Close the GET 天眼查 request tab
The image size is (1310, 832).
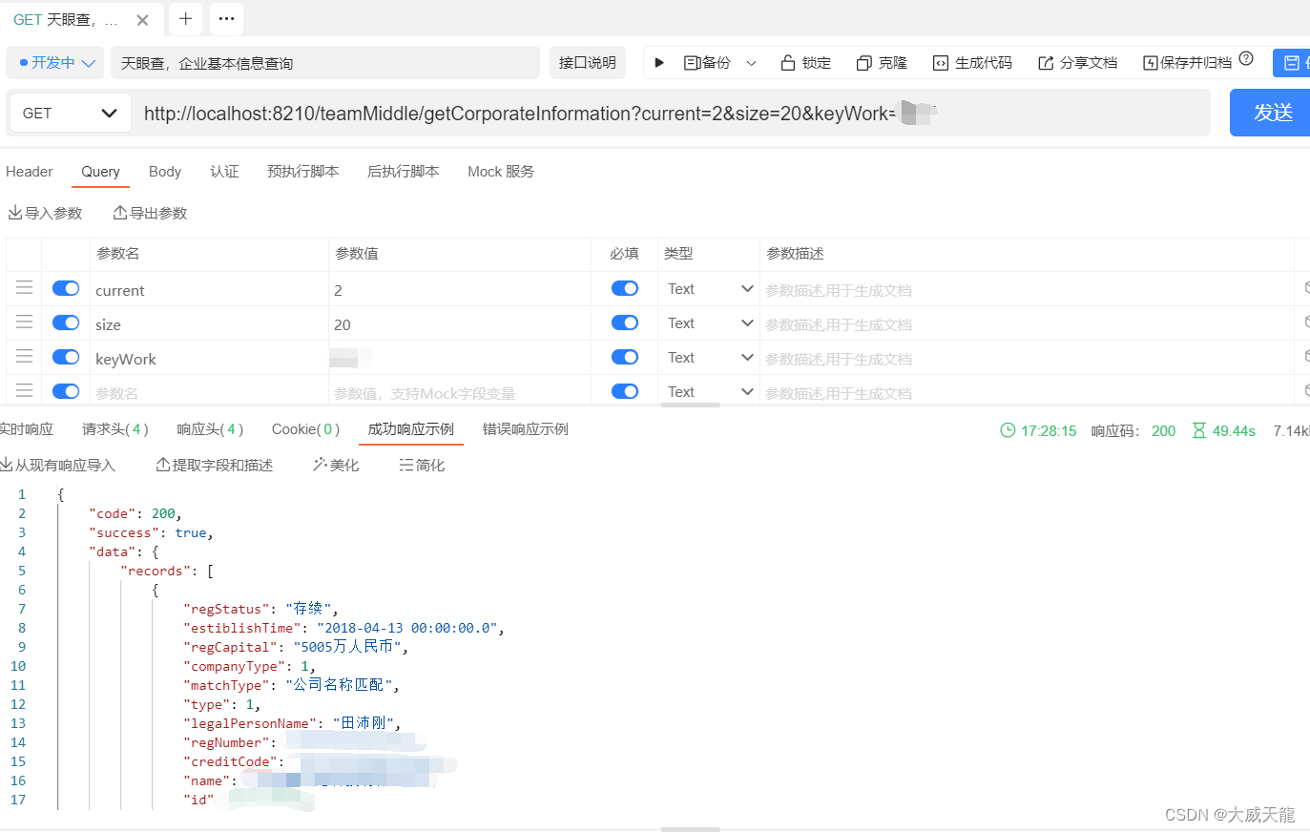(142, 20)
